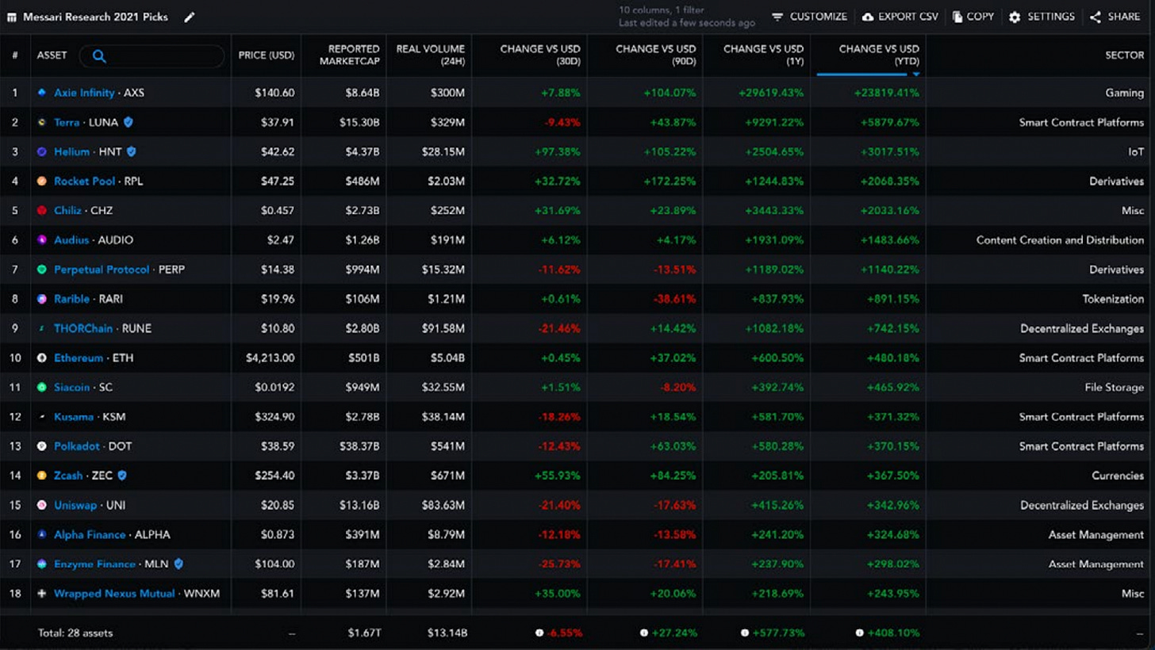Image resolution: width=1155 pixels, height=650 pixels.
Task: Click info icon beside total 90D change
Action: coord(643,633)
